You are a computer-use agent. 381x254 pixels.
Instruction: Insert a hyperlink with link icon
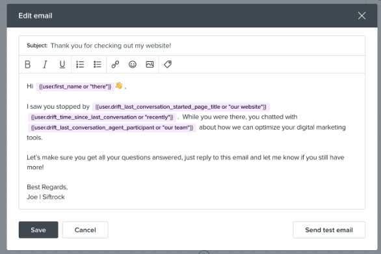[x=115, y=64]
